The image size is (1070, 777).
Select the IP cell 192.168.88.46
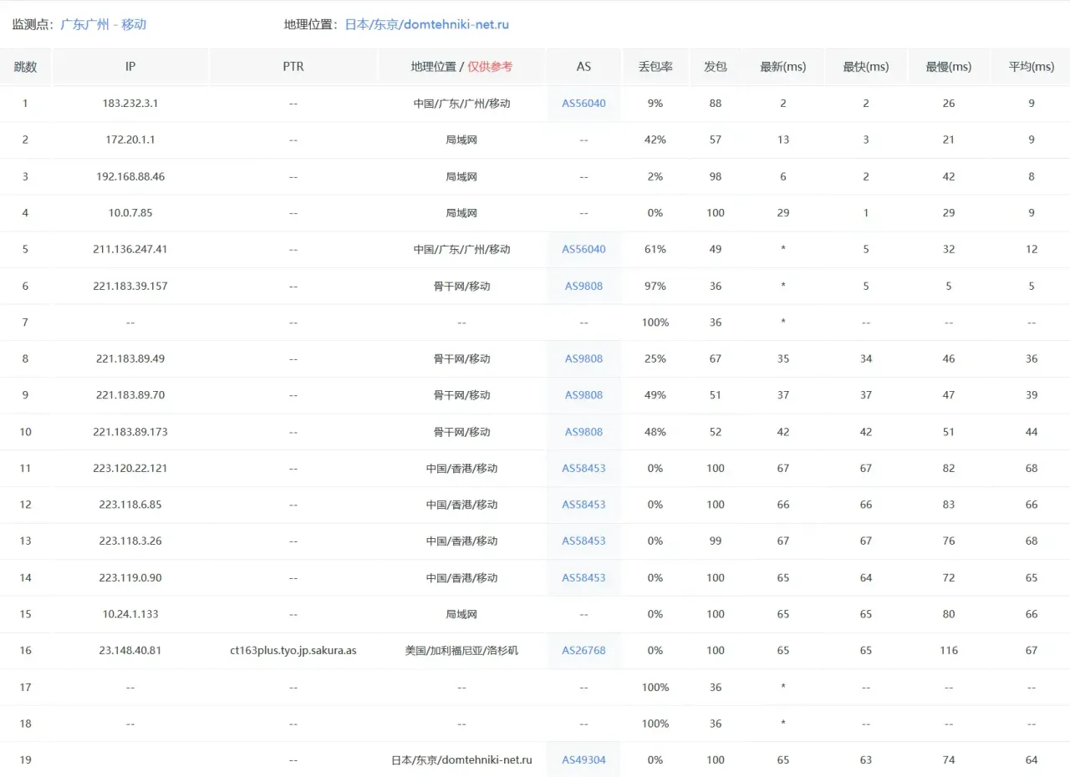(x=130, y=176)
